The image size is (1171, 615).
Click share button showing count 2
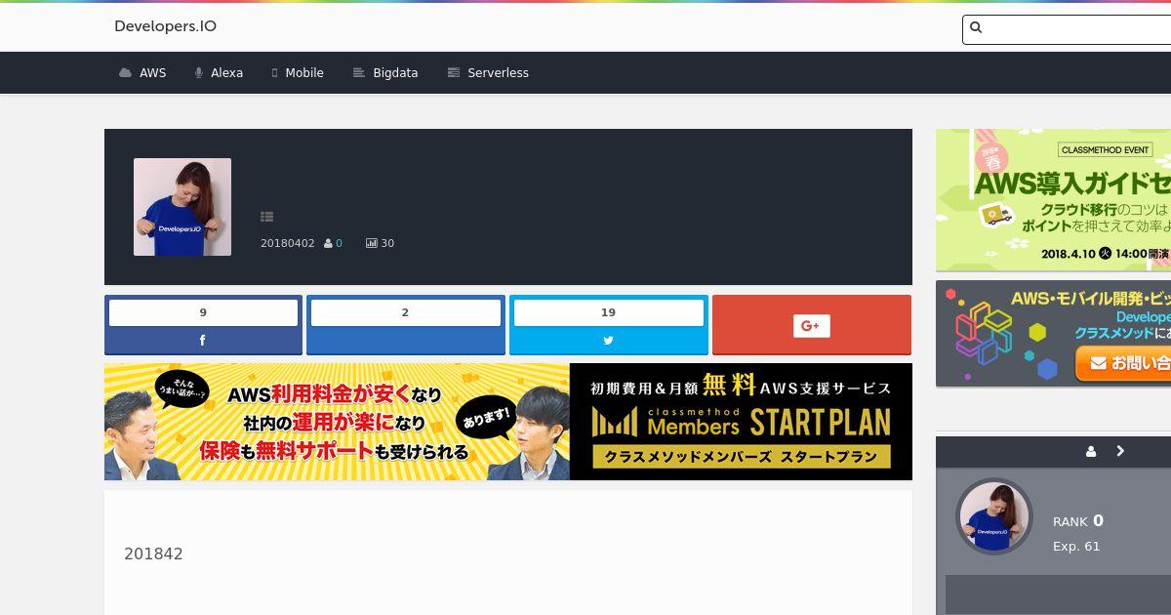pyautogui.click(x=406, y=325)
